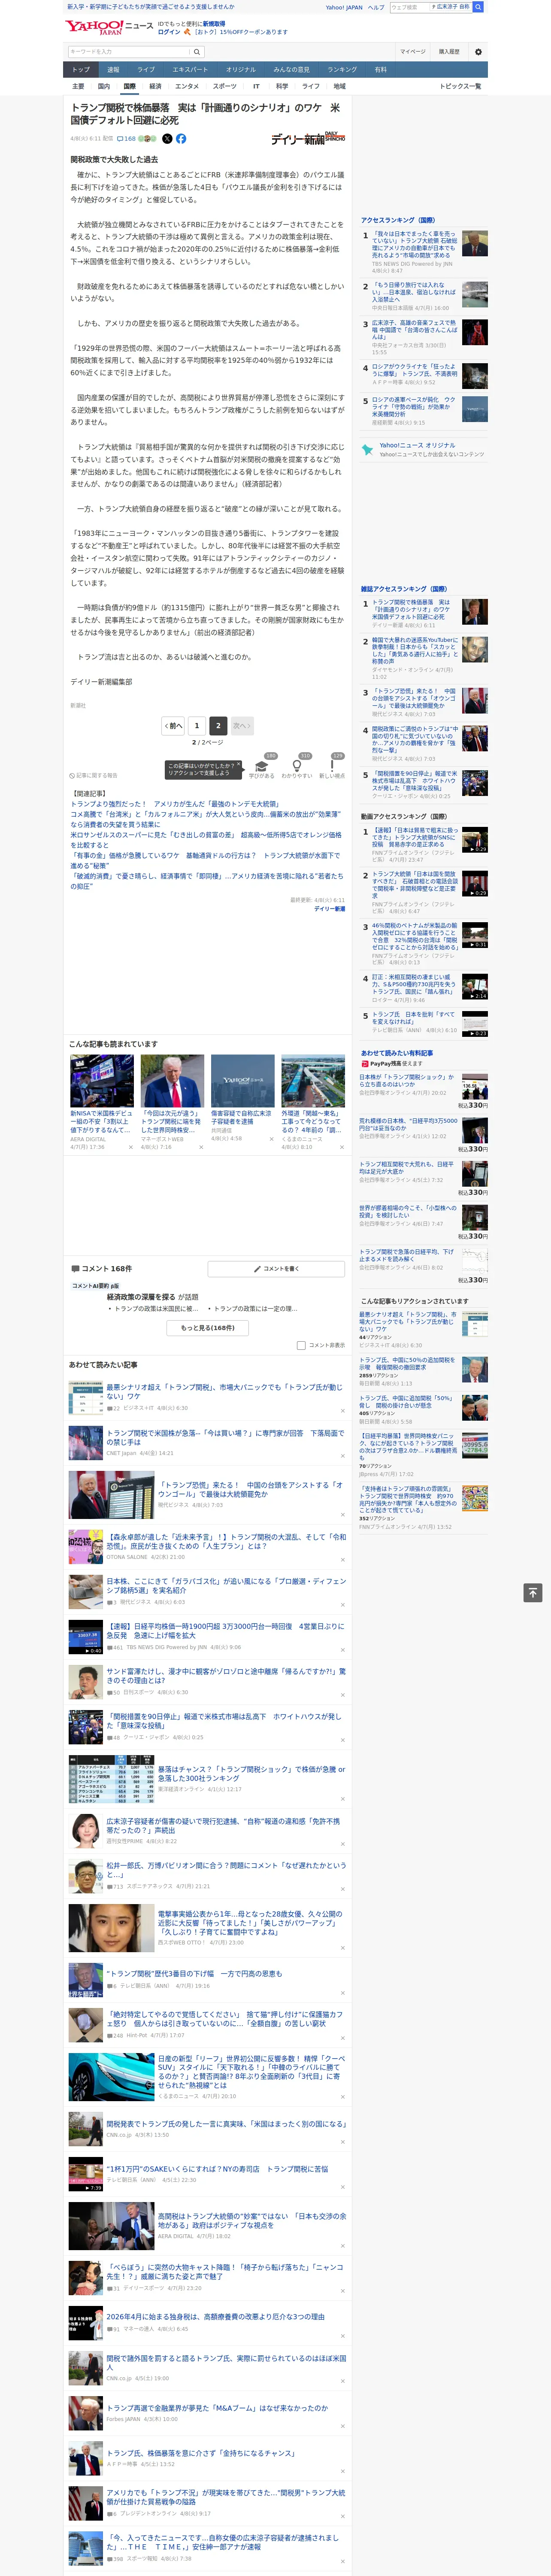Open the エキスパート tab
The height and width of the screenshot is (2576, 551).
pyautogui.click(x=190, y=70)
